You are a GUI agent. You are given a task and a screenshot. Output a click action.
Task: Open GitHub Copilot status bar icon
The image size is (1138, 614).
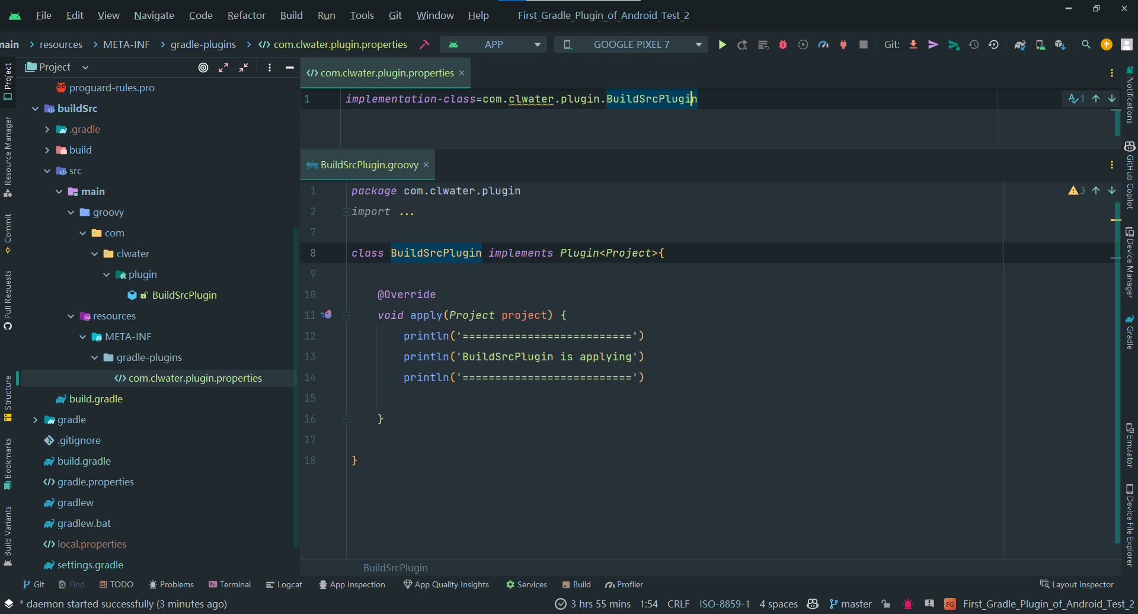tap(813, 603)
